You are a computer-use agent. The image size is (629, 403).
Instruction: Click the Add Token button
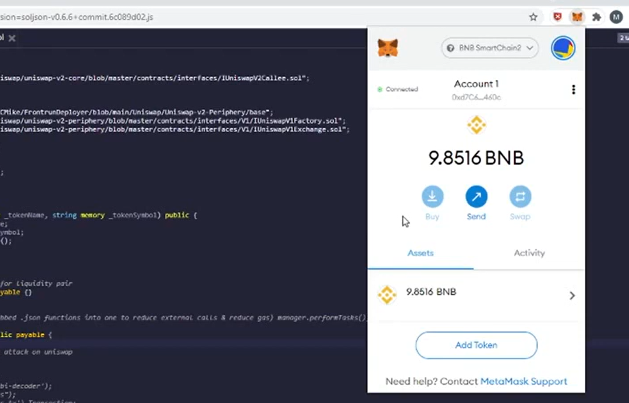coord(476,345)
